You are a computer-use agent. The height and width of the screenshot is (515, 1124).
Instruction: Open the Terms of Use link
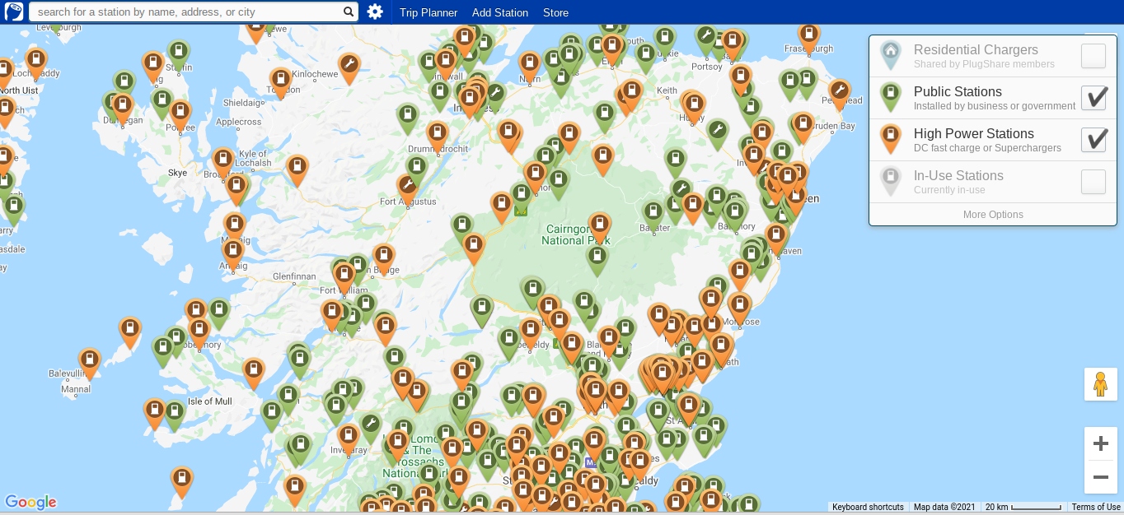click(x=1096, y=508)
